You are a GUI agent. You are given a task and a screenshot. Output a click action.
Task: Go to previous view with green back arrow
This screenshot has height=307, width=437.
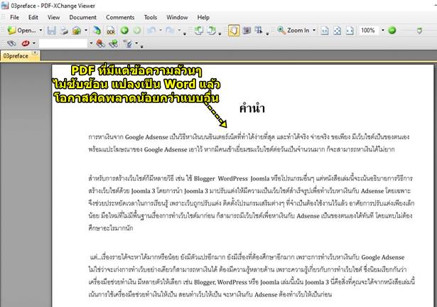click(124, 30)
